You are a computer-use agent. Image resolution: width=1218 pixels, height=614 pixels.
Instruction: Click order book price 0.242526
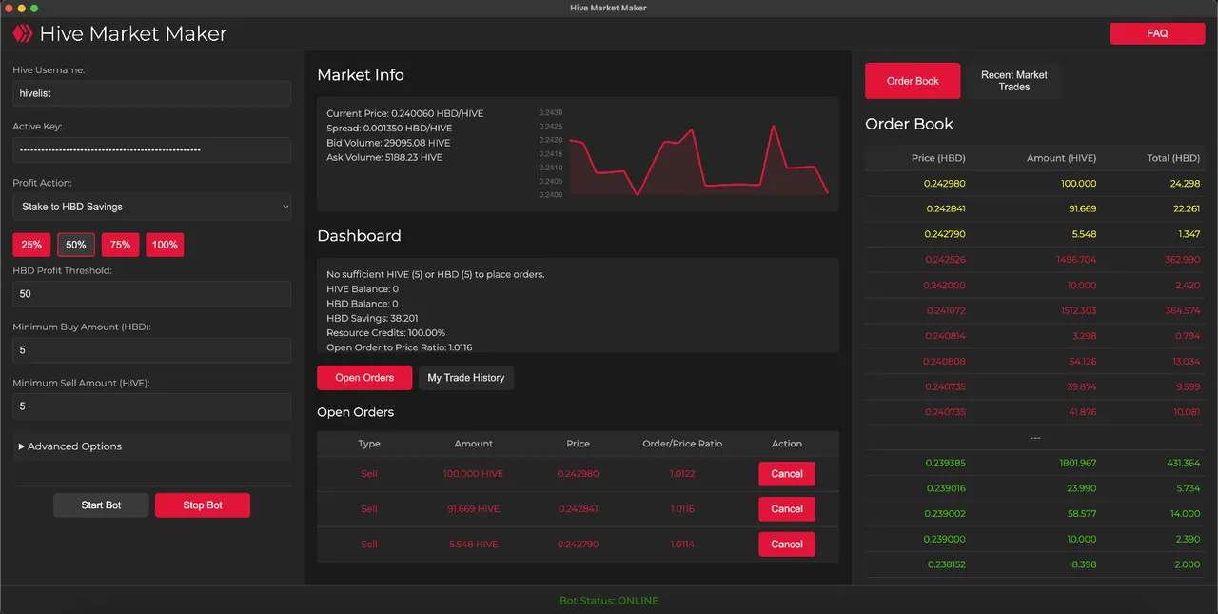click(x=945, y=260)
